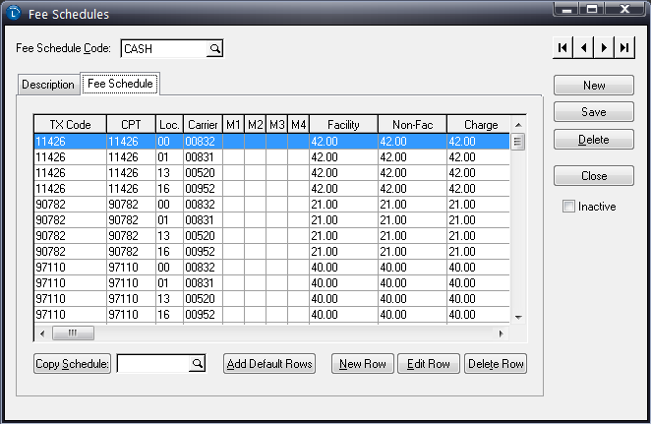The image size is (651, 424).
Task: Click the Facility column header
Action: 343,125
